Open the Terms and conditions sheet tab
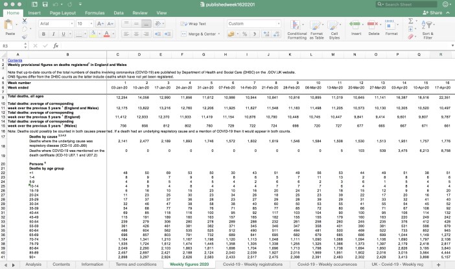The height and width of the screenshot is (269, 455). (x=136, y=264)
